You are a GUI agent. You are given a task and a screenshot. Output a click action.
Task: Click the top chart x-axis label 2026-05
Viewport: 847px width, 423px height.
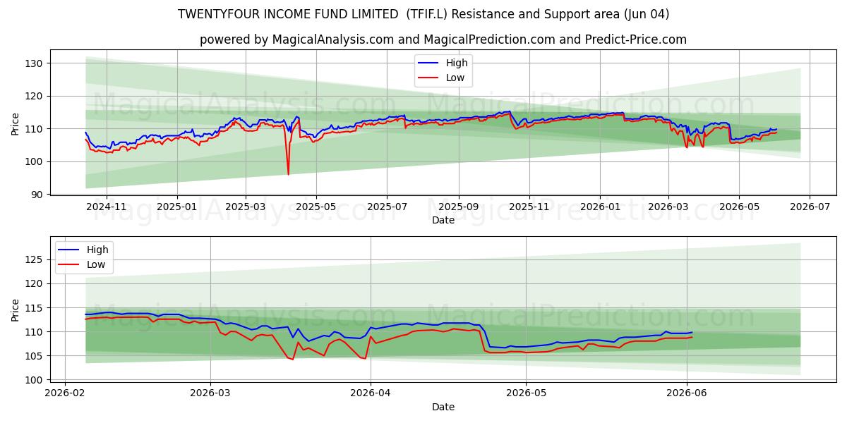[x=739, y=207]
